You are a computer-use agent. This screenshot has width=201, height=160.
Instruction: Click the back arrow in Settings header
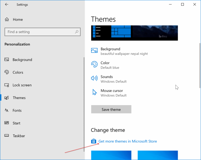pyautogui.click(x=7, y=5)
